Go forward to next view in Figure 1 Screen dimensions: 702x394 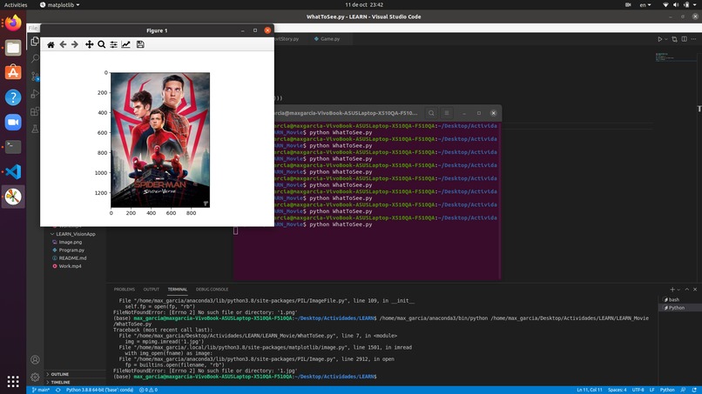(75, 44)
